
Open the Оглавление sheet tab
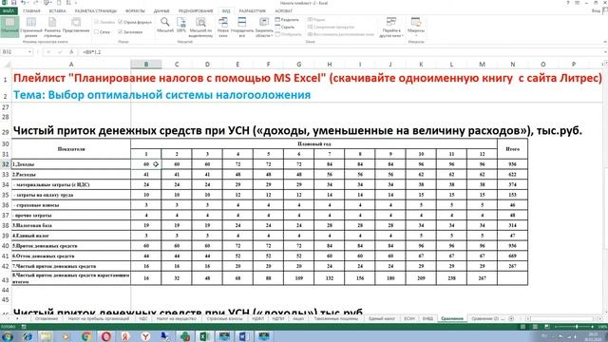pyautogui.click(x=47, y=319)
